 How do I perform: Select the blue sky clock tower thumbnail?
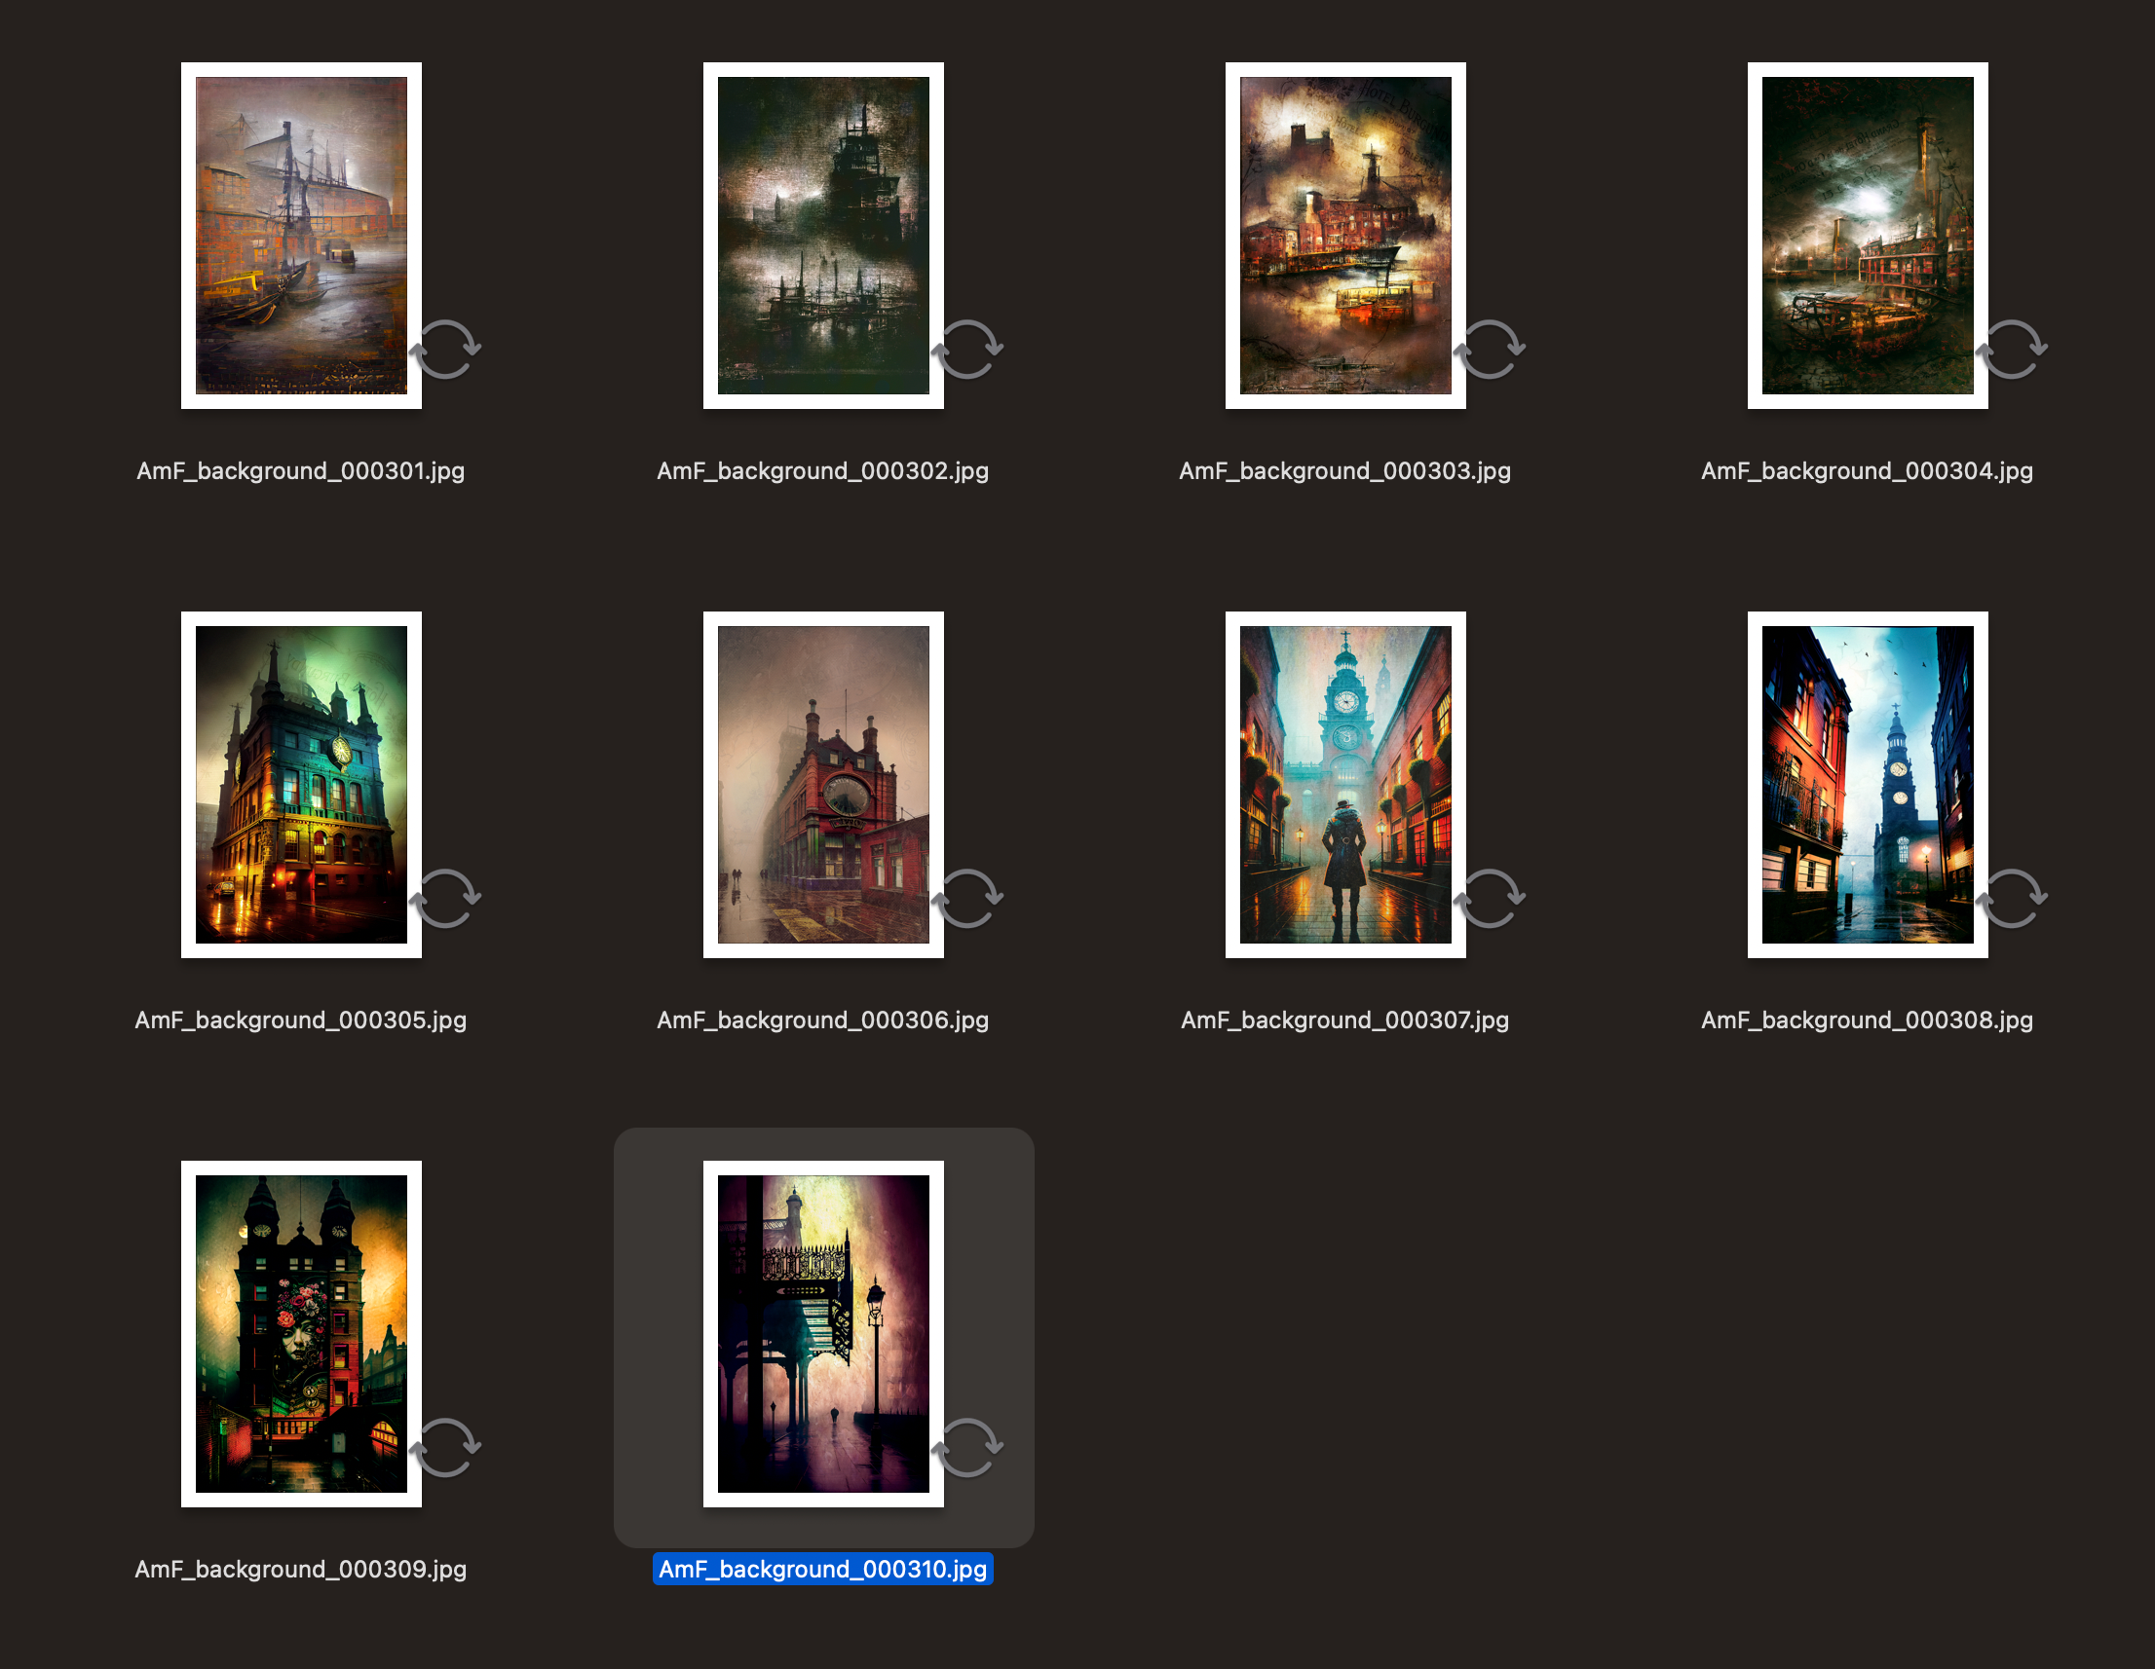[1867, 784]
